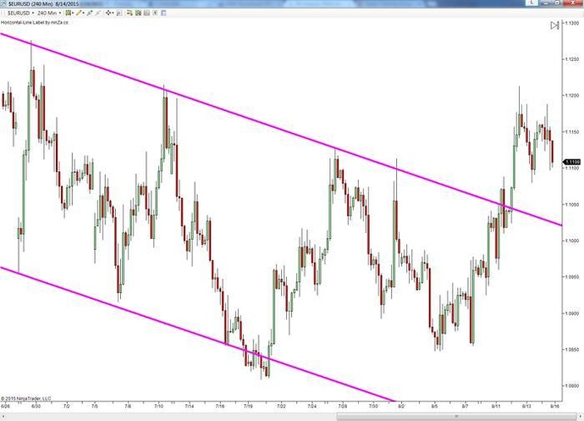Click the 1.0850 price axis label
584x421 pixels.
click(x=572, y=350)
